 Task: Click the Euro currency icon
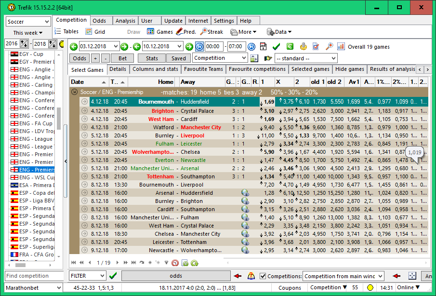point(290,47)
